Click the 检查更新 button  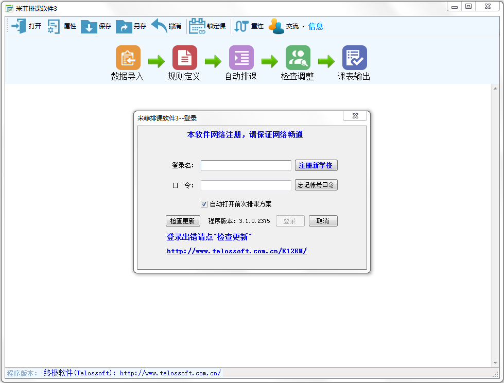tap(183, 221)
